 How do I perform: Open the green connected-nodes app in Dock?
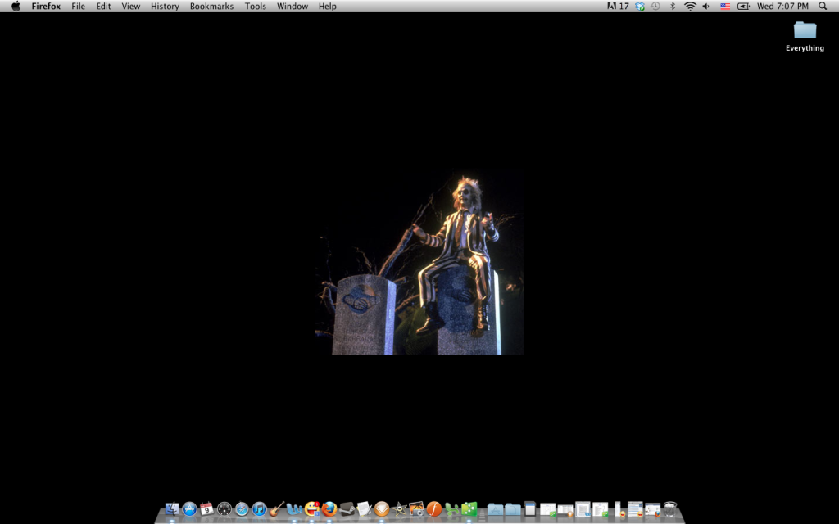point(469,508)
